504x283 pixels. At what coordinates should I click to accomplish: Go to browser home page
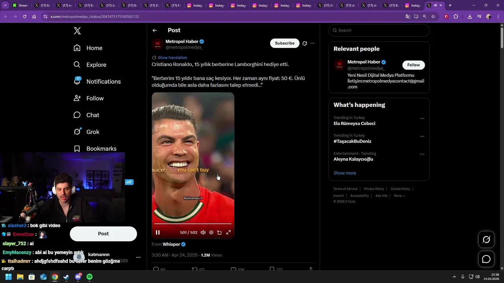pyautogui.click(x=34, y=17)
